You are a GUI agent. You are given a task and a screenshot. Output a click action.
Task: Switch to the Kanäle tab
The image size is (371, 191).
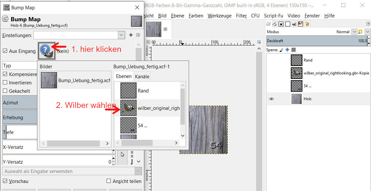tap(142, 76)
